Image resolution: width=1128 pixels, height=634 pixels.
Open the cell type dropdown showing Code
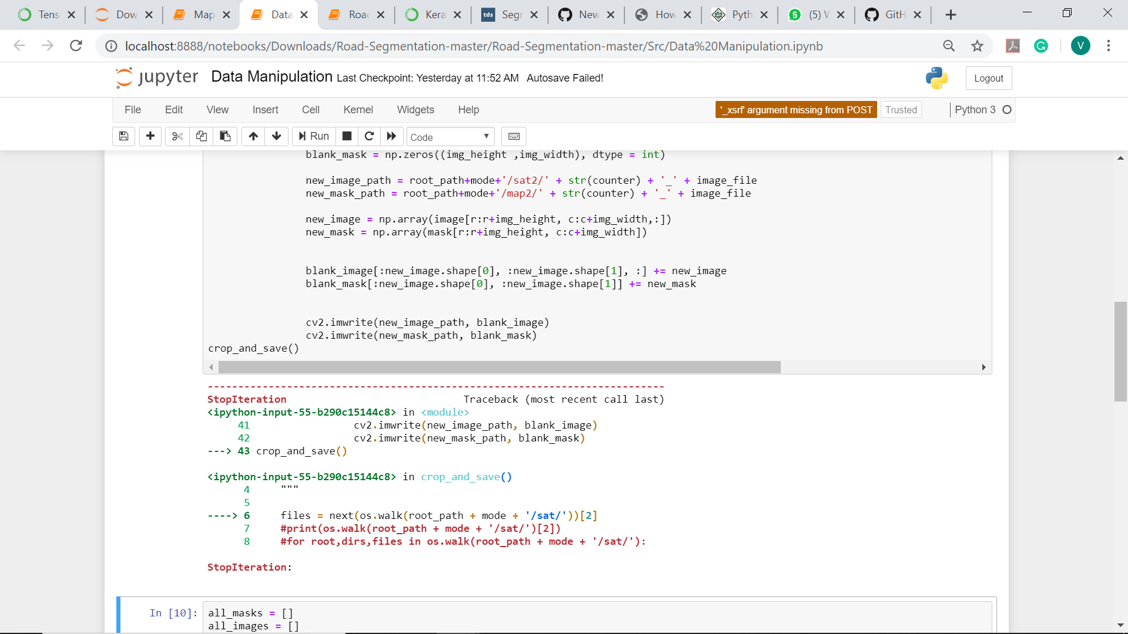point(450,136)
